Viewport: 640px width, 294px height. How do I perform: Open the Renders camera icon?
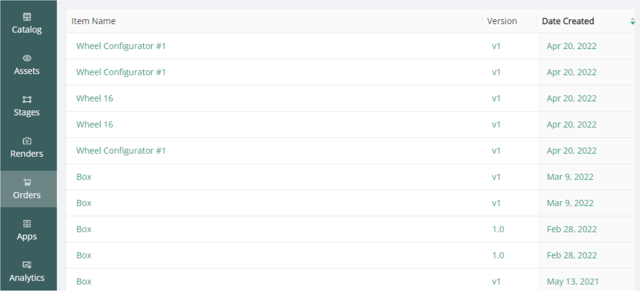click(27, 141)
